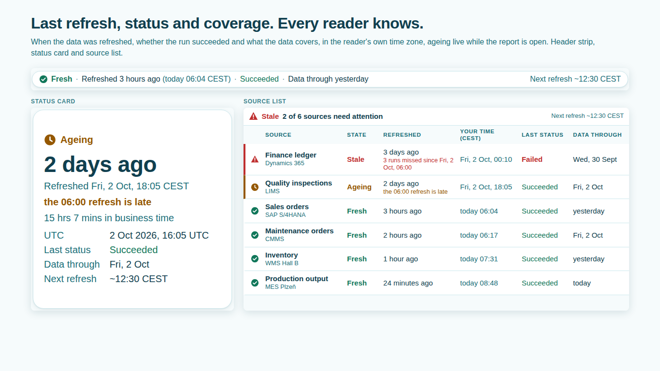Click the green check icon in Inventory row
Viewport: 660px width, 371px height.
point(255,259)
